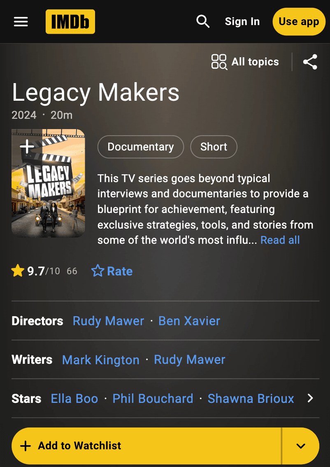Click the plus ribbon on poster

click(27, 146)
